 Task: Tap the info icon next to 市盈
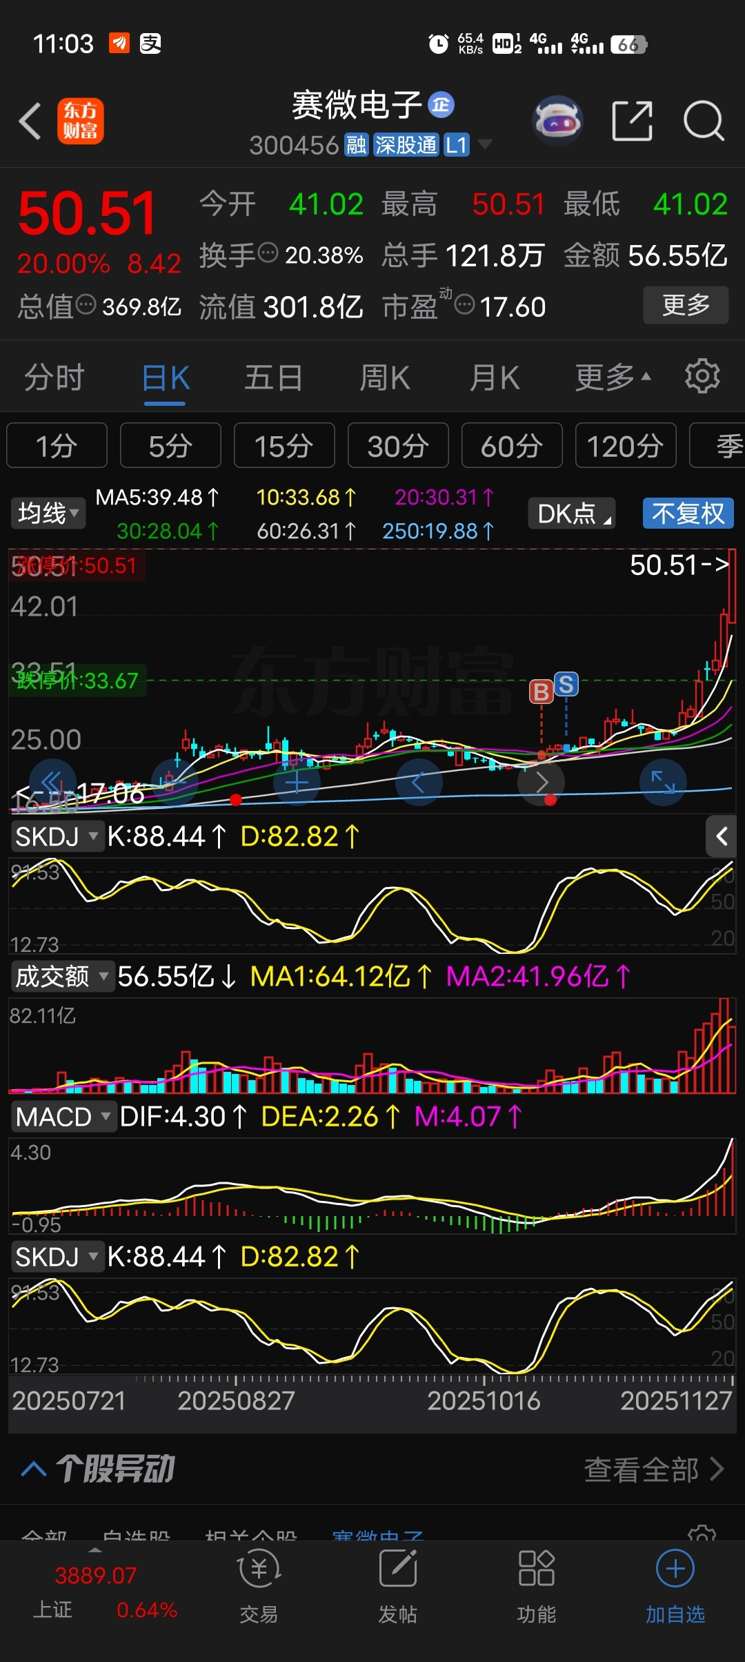(x=465, y=304)
